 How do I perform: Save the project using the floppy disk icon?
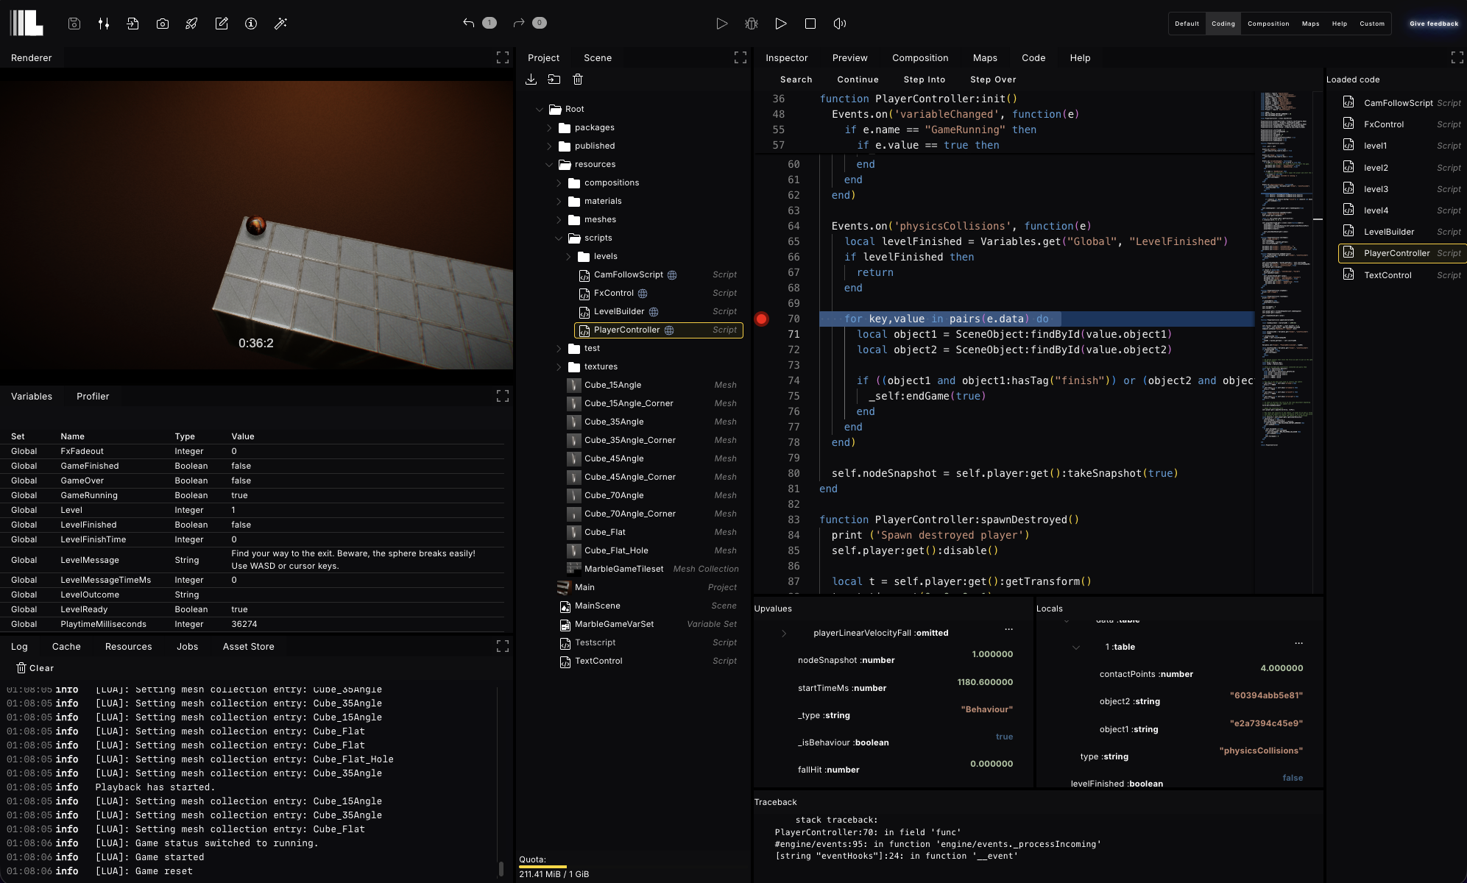pyautogui.click(x=74, y=24)
